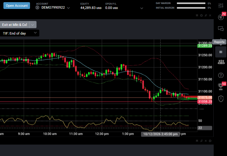Image resolution: width=227 pixels, height=156 pixels.
Task: Open the Reports bar icon in sidebar
Action: coord(221,52)
